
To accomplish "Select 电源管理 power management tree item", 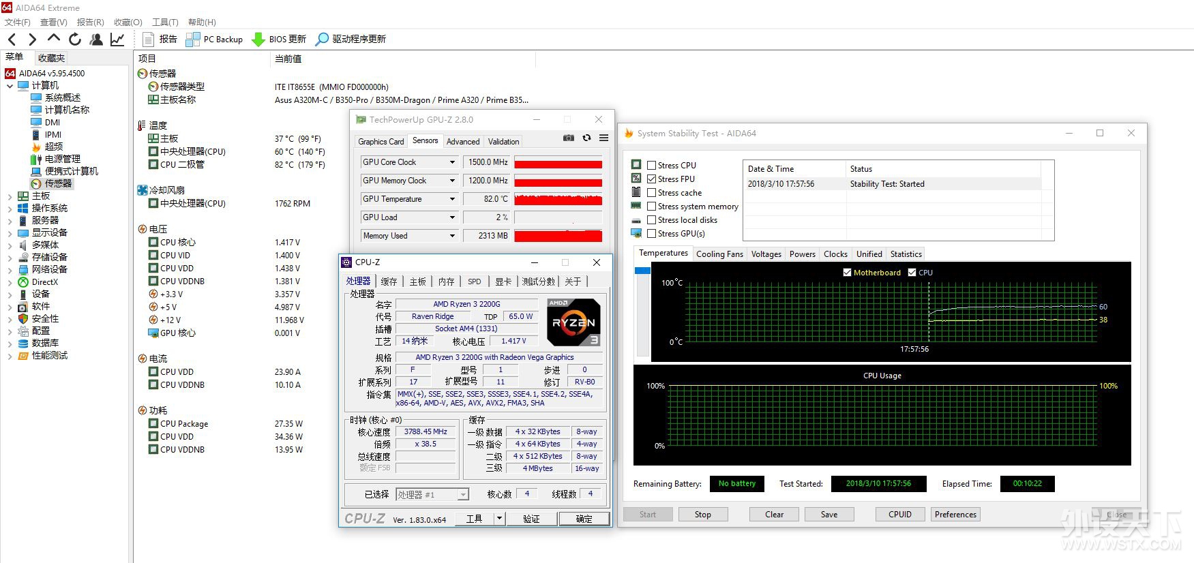I will pyautogui.click(x=55, y=159).
